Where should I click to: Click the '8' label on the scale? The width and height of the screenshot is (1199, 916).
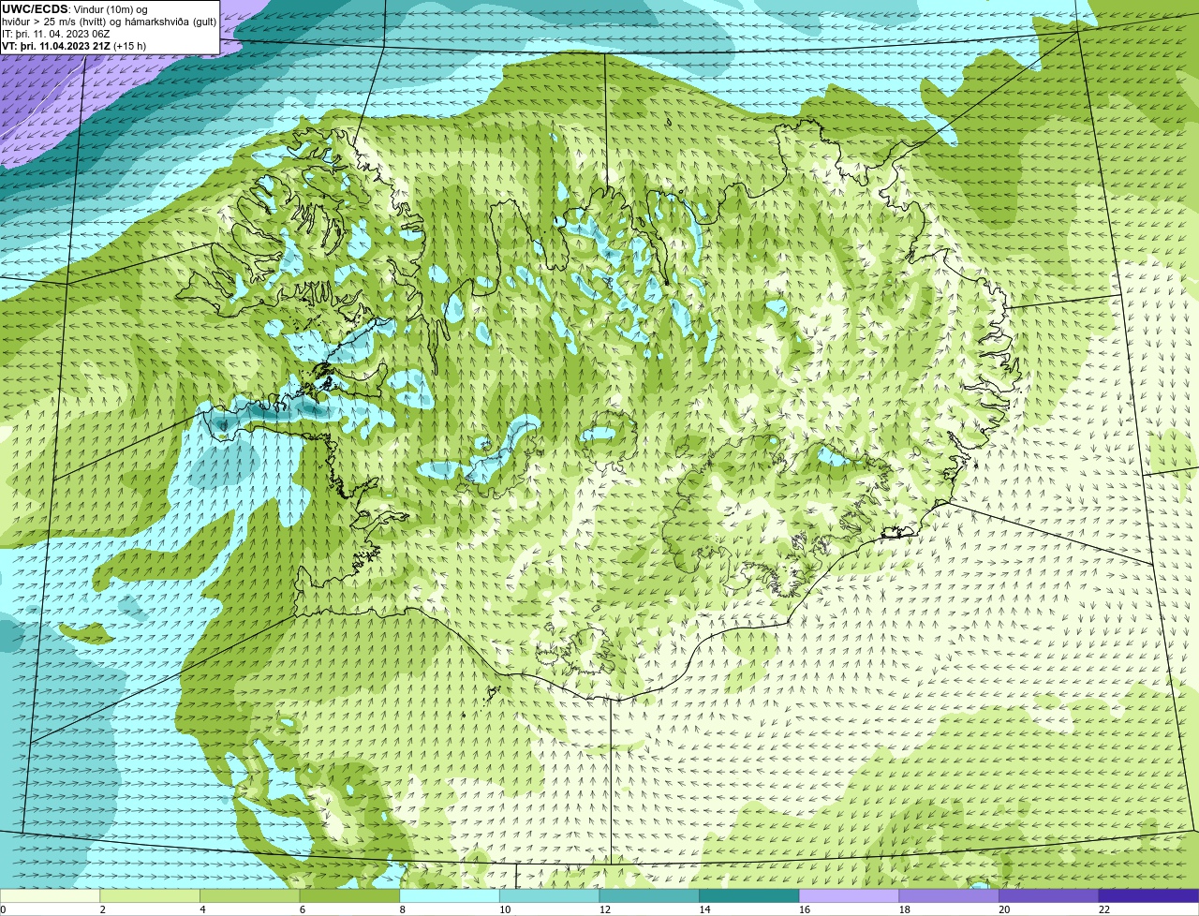[402, 909]
